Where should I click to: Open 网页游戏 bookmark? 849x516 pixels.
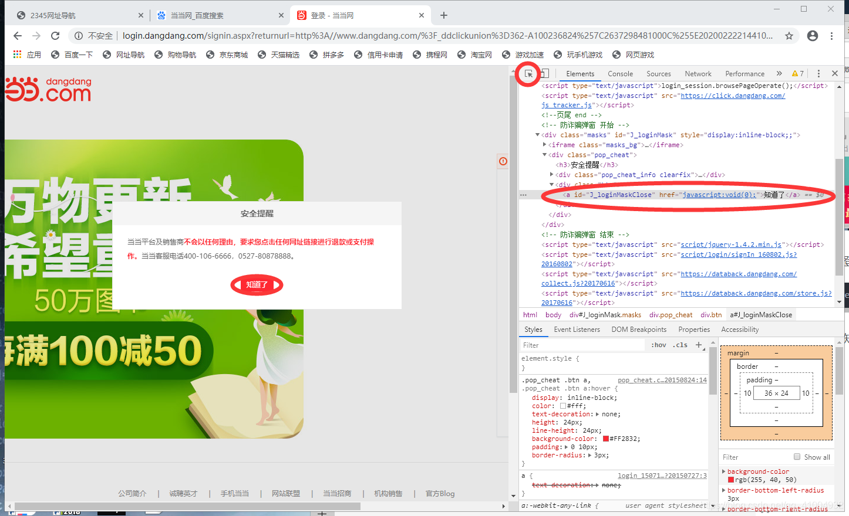(x=634, y=55)
